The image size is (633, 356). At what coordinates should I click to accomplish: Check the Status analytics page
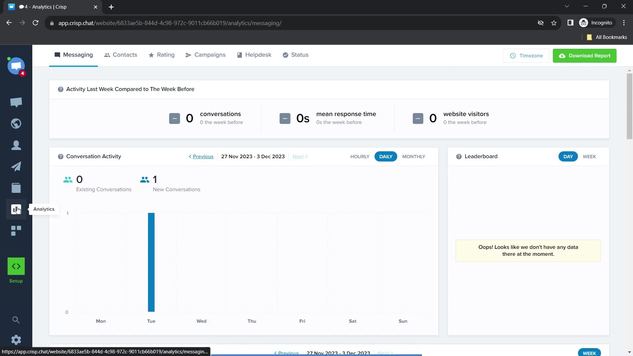point(300,55)
